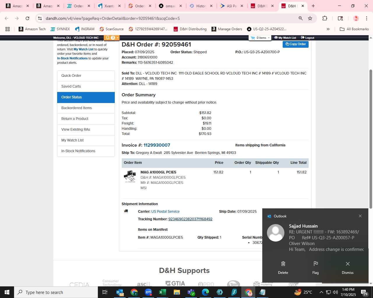The image size is (373, 298).
Task: Open the new tab plus button
Action: click(313, 6)
